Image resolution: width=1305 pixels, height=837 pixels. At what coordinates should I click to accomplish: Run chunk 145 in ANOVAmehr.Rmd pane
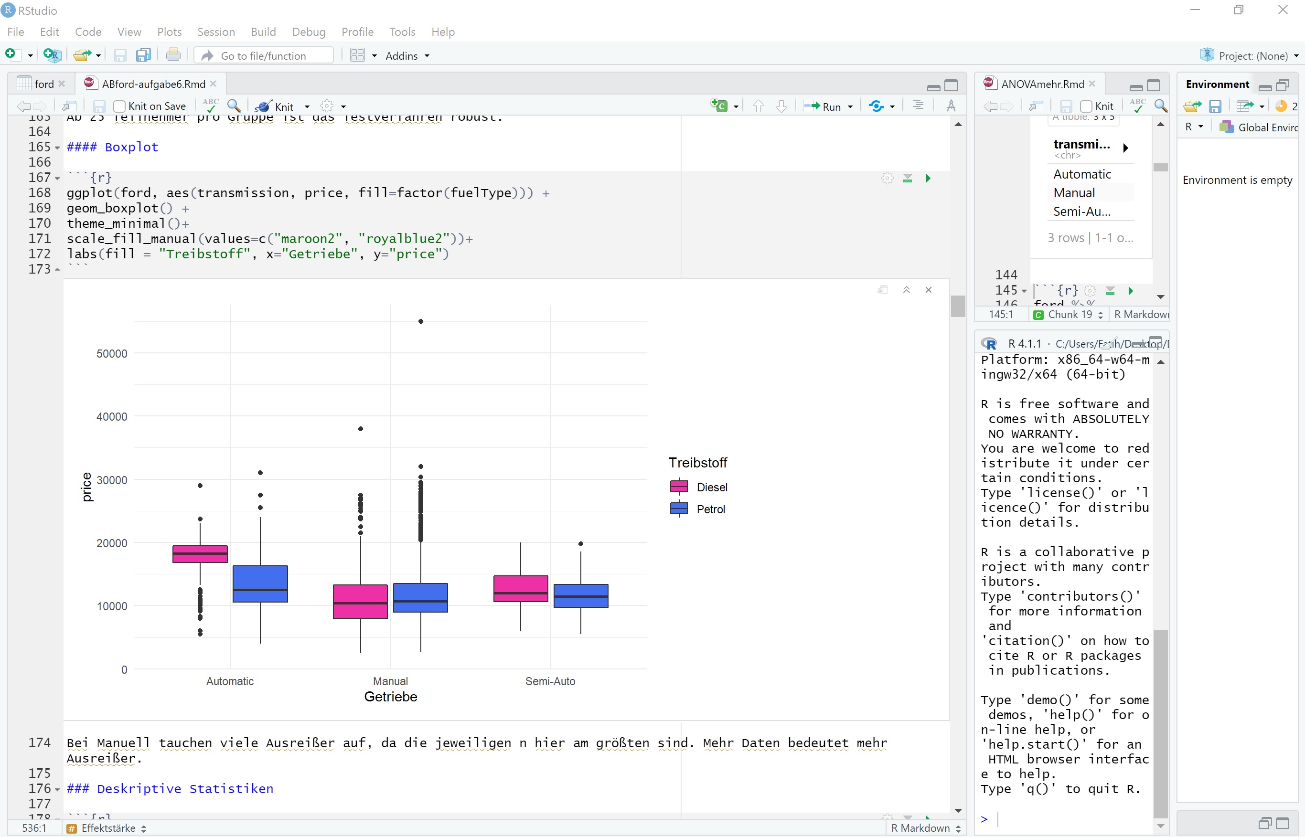point(1131,291)
